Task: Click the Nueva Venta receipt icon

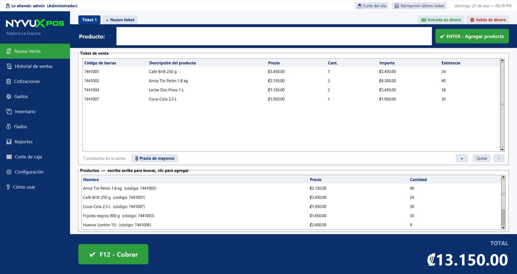Action: 8,51
